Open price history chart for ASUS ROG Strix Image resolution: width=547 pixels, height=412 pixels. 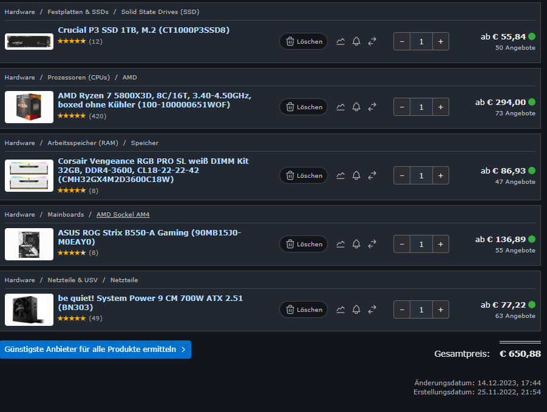[x=341, y=245]
